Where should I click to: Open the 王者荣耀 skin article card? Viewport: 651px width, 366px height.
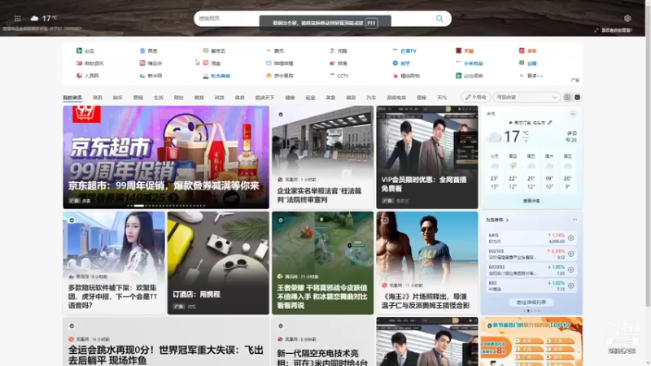point(322,263)
